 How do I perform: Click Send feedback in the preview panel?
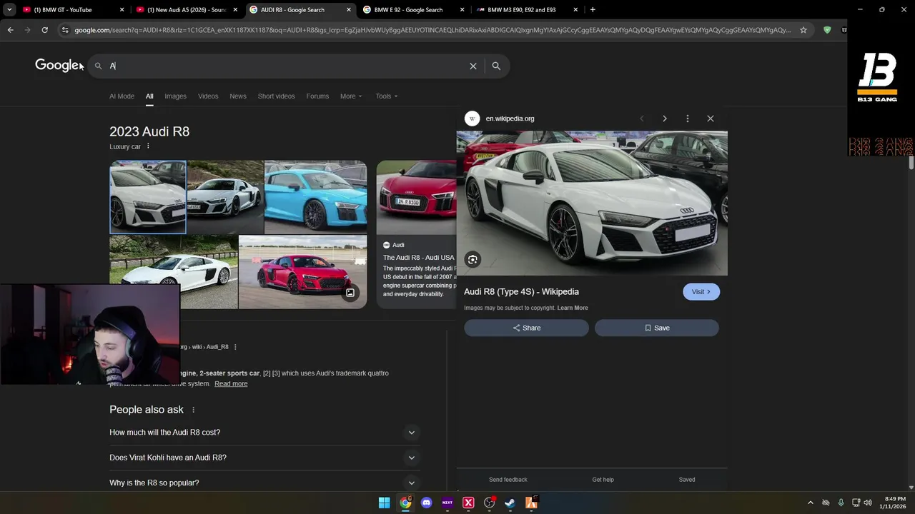[x=508, y=480]
